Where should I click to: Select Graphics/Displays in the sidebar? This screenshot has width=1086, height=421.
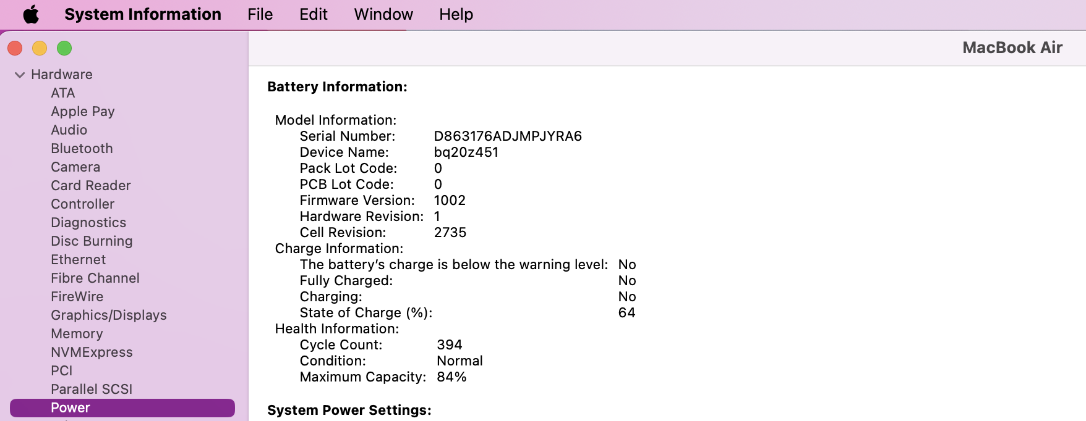[109, 315]
